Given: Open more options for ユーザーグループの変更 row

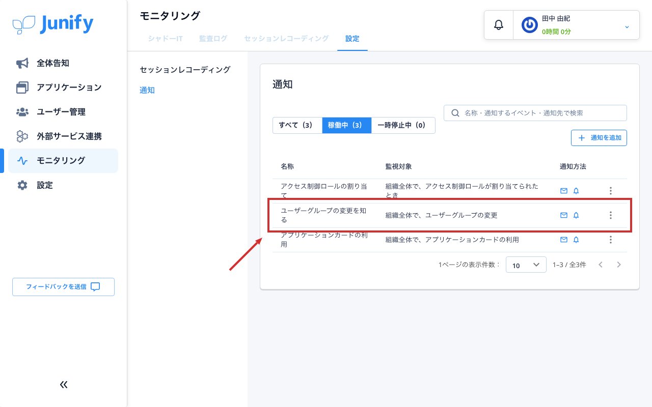Looking at the screenshot, I should (x=611, y=215).
